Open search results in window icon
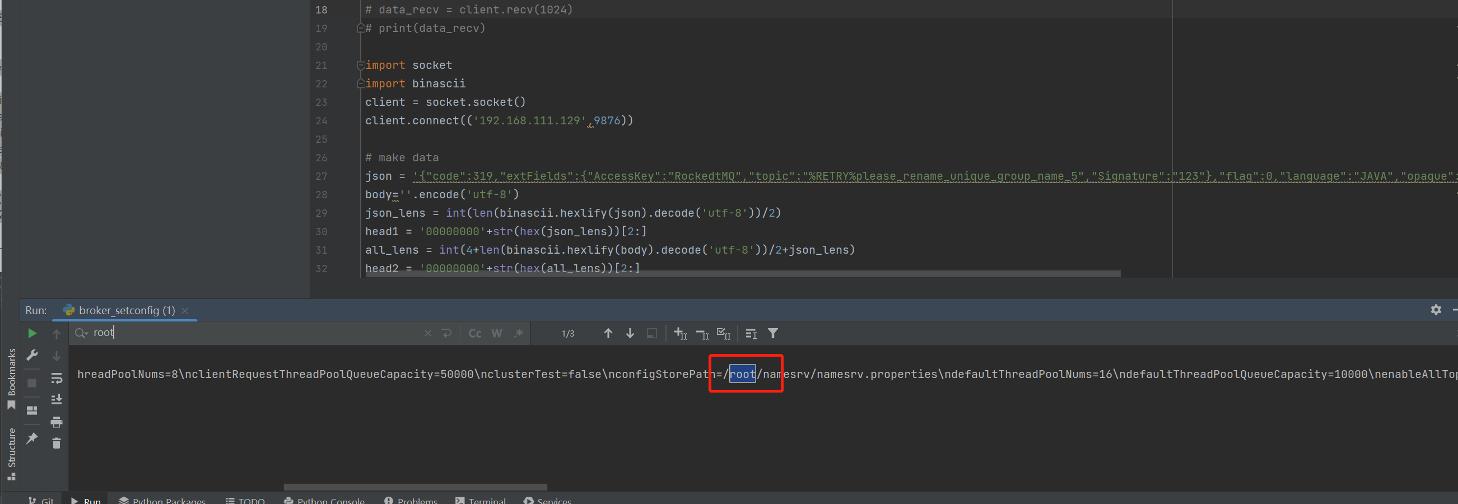 (752, 334)
